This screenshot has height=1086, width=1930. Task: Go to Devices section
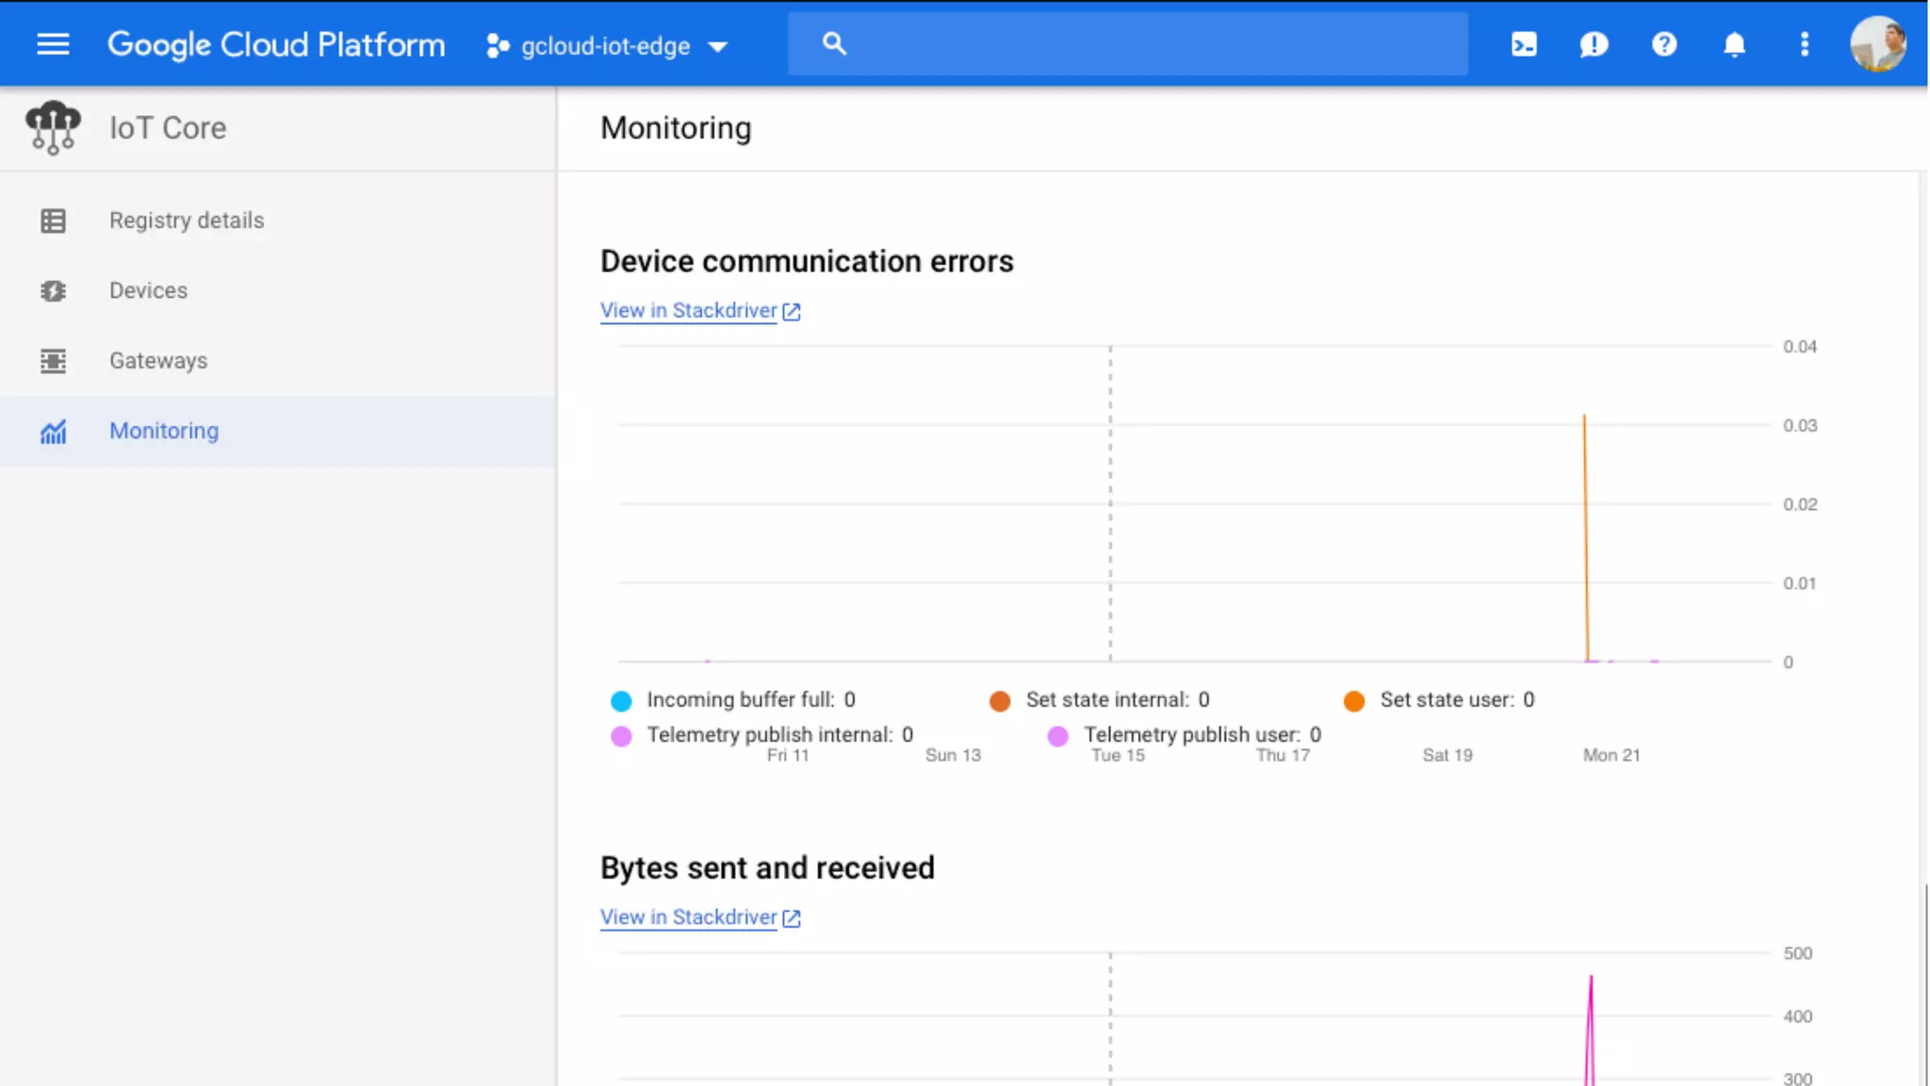[148, 290]
